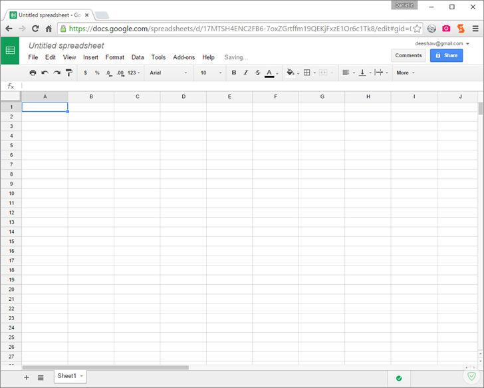
Task: Show the all sheets list
Action: click(41, 377)
